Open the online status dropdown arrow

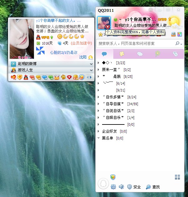[x=120, y=20]
